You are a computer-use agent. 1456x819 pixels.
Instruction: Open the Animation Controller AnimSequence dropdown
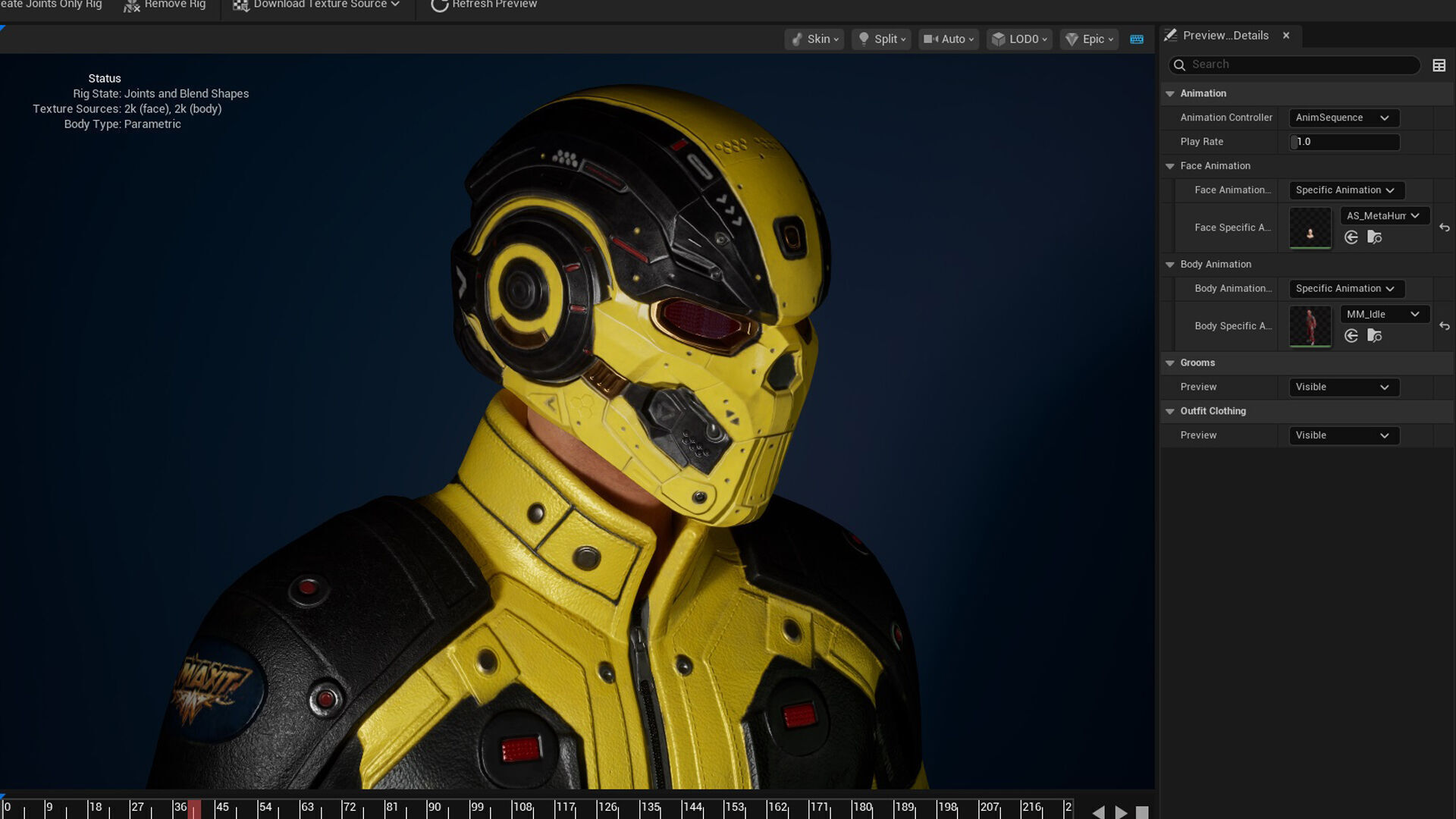(1343, 118)
